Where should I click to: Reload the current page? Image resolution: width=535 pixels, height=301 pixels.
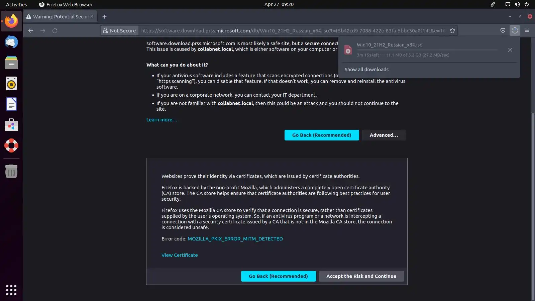(x=55, y=30)
